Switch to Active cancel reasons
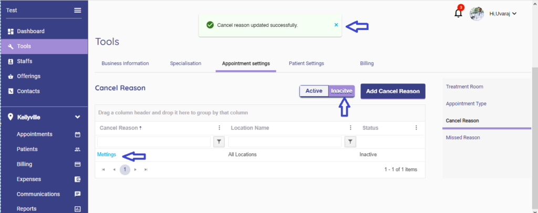The height and width of the screenshot is (213, 538). (x=314, y=91)
